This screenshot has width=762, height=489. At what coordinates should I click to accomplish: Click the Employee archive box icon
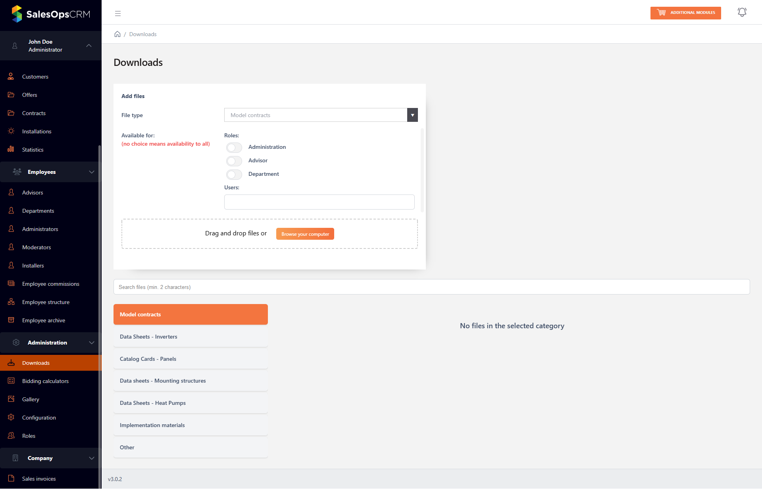click(11, 320)
